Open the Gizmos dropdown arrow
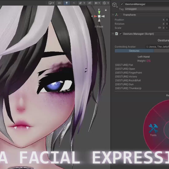 point(108,3)
